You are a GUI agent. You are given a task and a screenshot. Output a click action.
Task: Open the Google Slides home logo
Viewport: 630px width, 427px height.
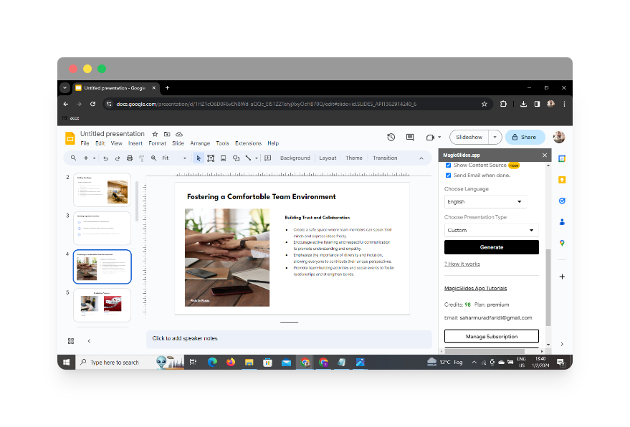pos(70,138)
